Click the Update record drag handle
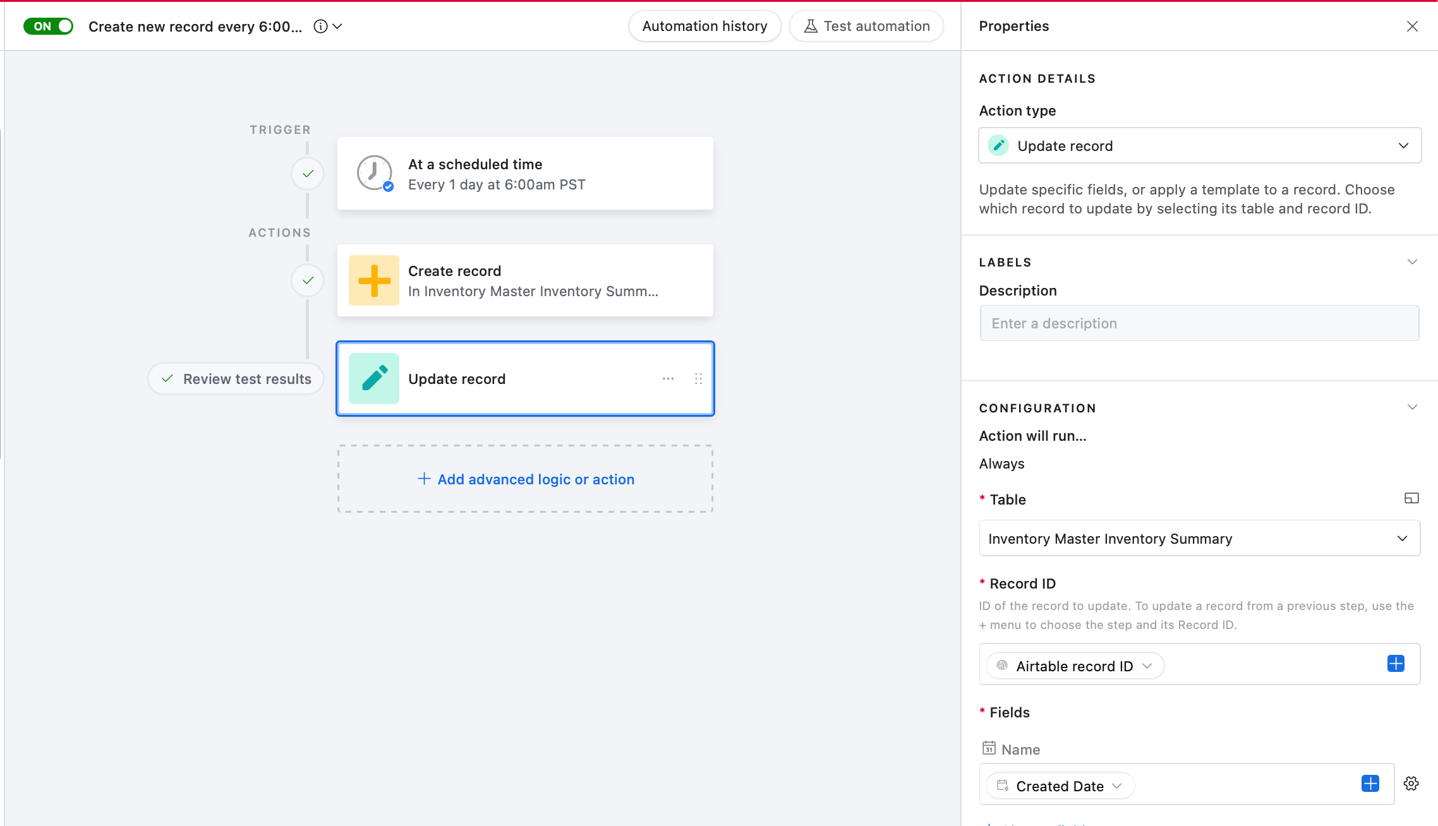Screen dimensions: 1438x826 pyautogui.click(x=698, y=378)
